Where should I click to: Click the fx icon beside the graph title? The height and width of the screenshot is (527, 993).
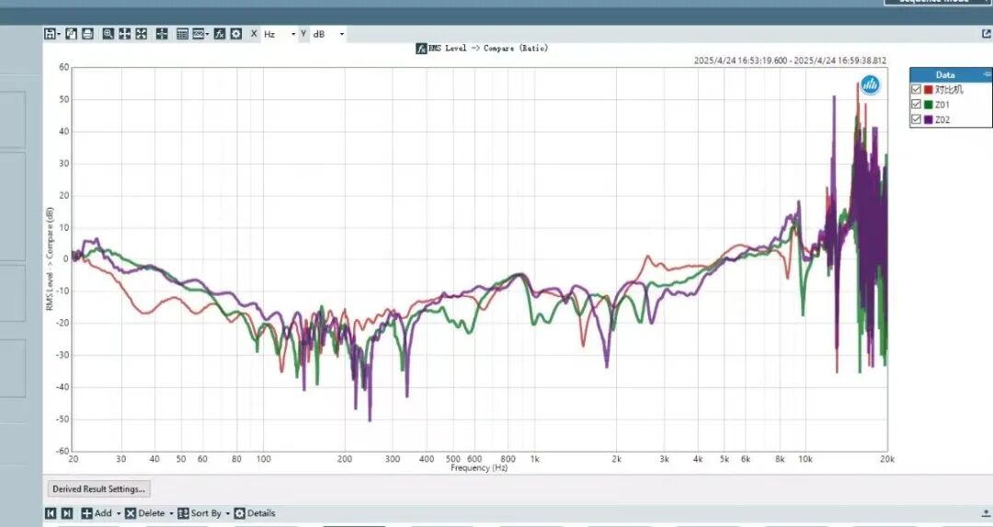click(x=421, y=49)
